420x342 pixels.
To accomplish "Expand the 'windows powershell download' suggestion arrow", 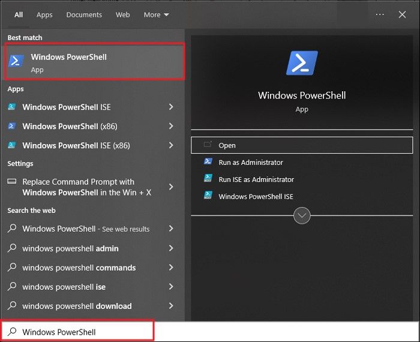I will click(171, 305).
